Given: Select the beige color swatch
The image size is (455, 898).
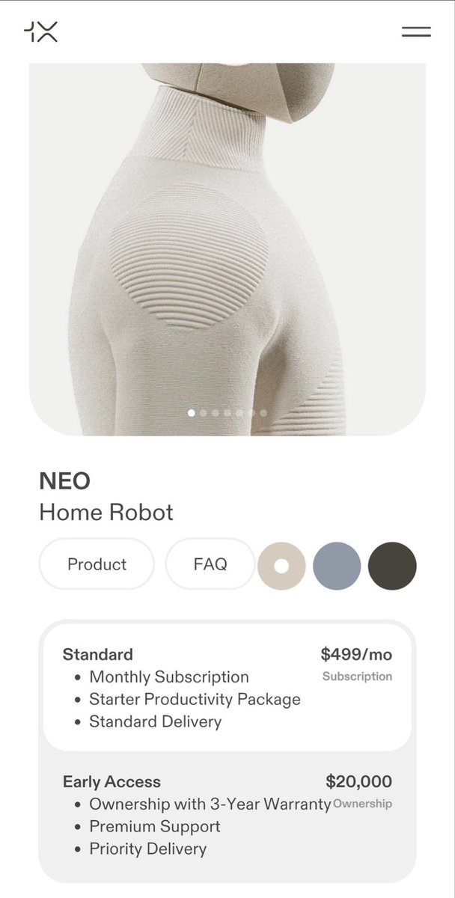Looking at the screenshot, I should tap(281, 566).
